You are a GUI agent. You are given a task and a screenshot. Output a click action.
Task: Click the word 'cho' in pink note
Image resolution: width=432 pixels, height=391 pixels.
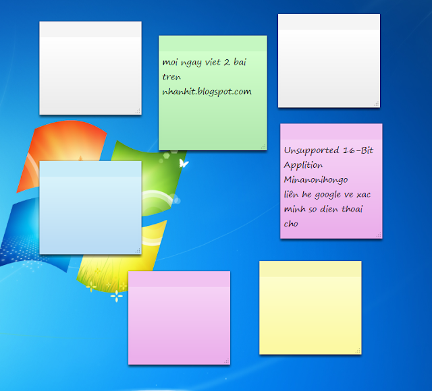pyautogui.click(x=291, y=224)
